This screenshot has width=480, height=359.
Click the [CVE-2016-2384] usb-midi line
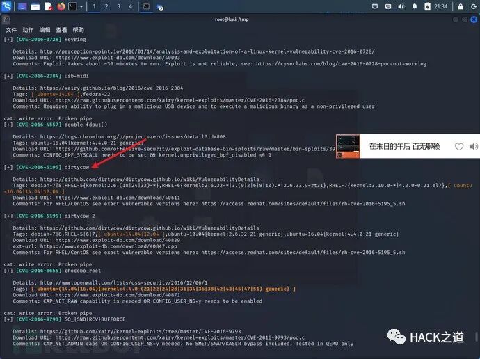(x=46, y=76)
